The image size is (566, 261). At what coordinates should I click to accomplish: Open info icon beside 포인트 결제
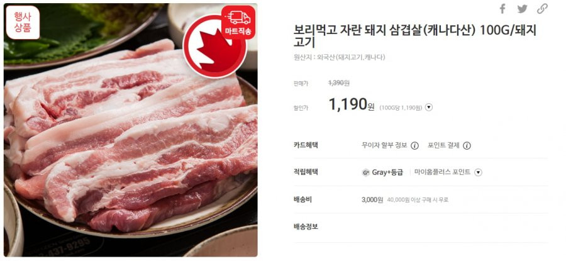467,145
